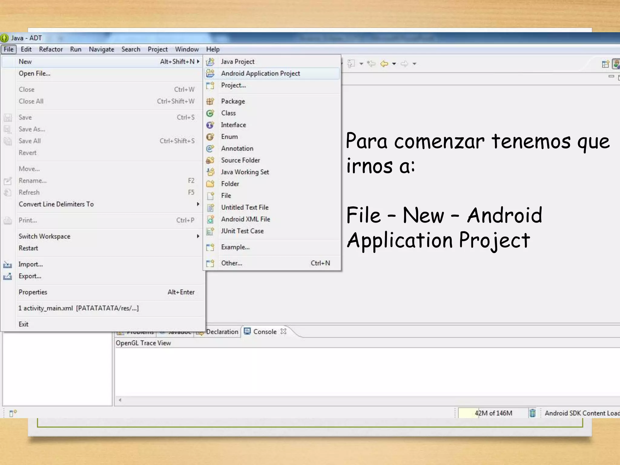The width and height of the screenshot is (620, 465).
Task: Select Java Project menu entry
Action: tap(272, 62)
